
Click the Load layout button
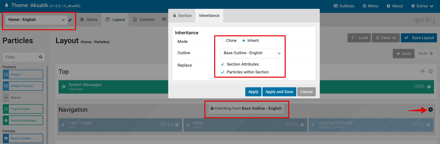pyautogui.click(x=359, y=38)
